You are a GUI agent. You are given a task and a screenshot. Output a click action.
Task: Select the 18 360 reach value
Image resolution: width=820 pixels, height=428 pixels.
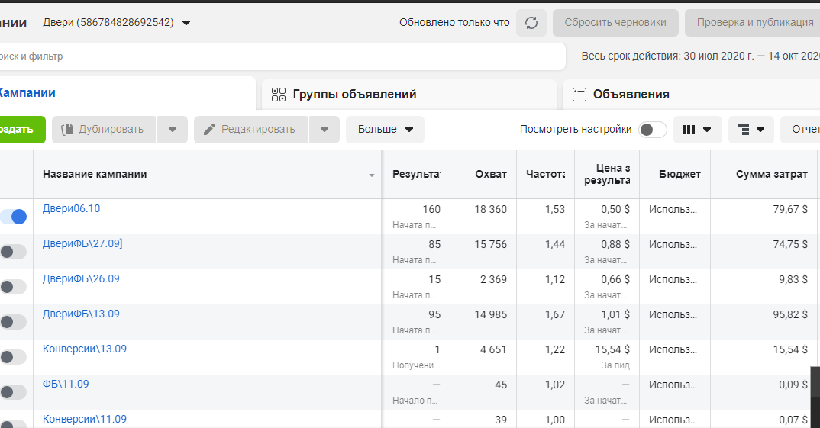(x=490, y=209)
